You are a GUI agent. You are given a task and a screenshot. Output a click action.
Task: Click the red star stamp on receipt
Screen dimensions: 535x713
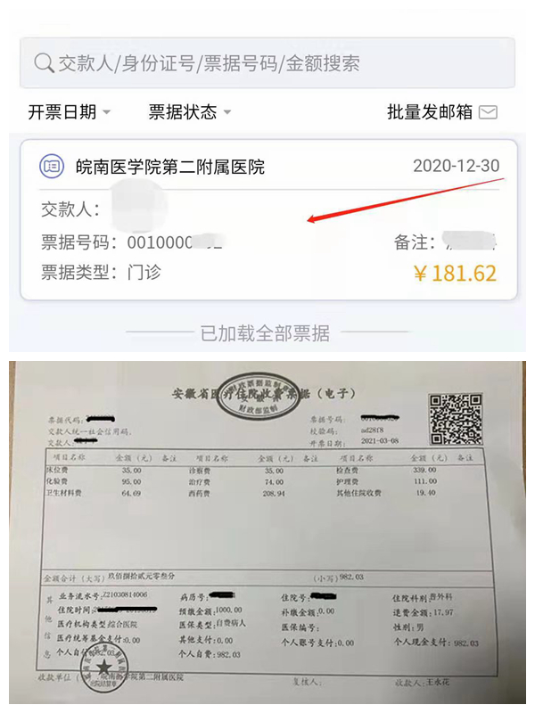coord(104,668)
